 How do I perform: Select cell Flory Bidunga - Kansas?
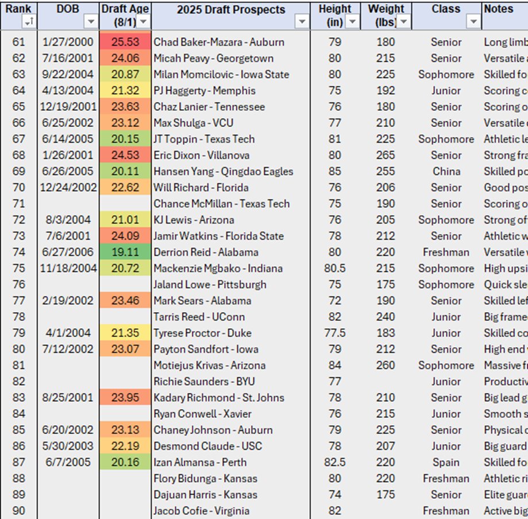(x=230, y=479)
